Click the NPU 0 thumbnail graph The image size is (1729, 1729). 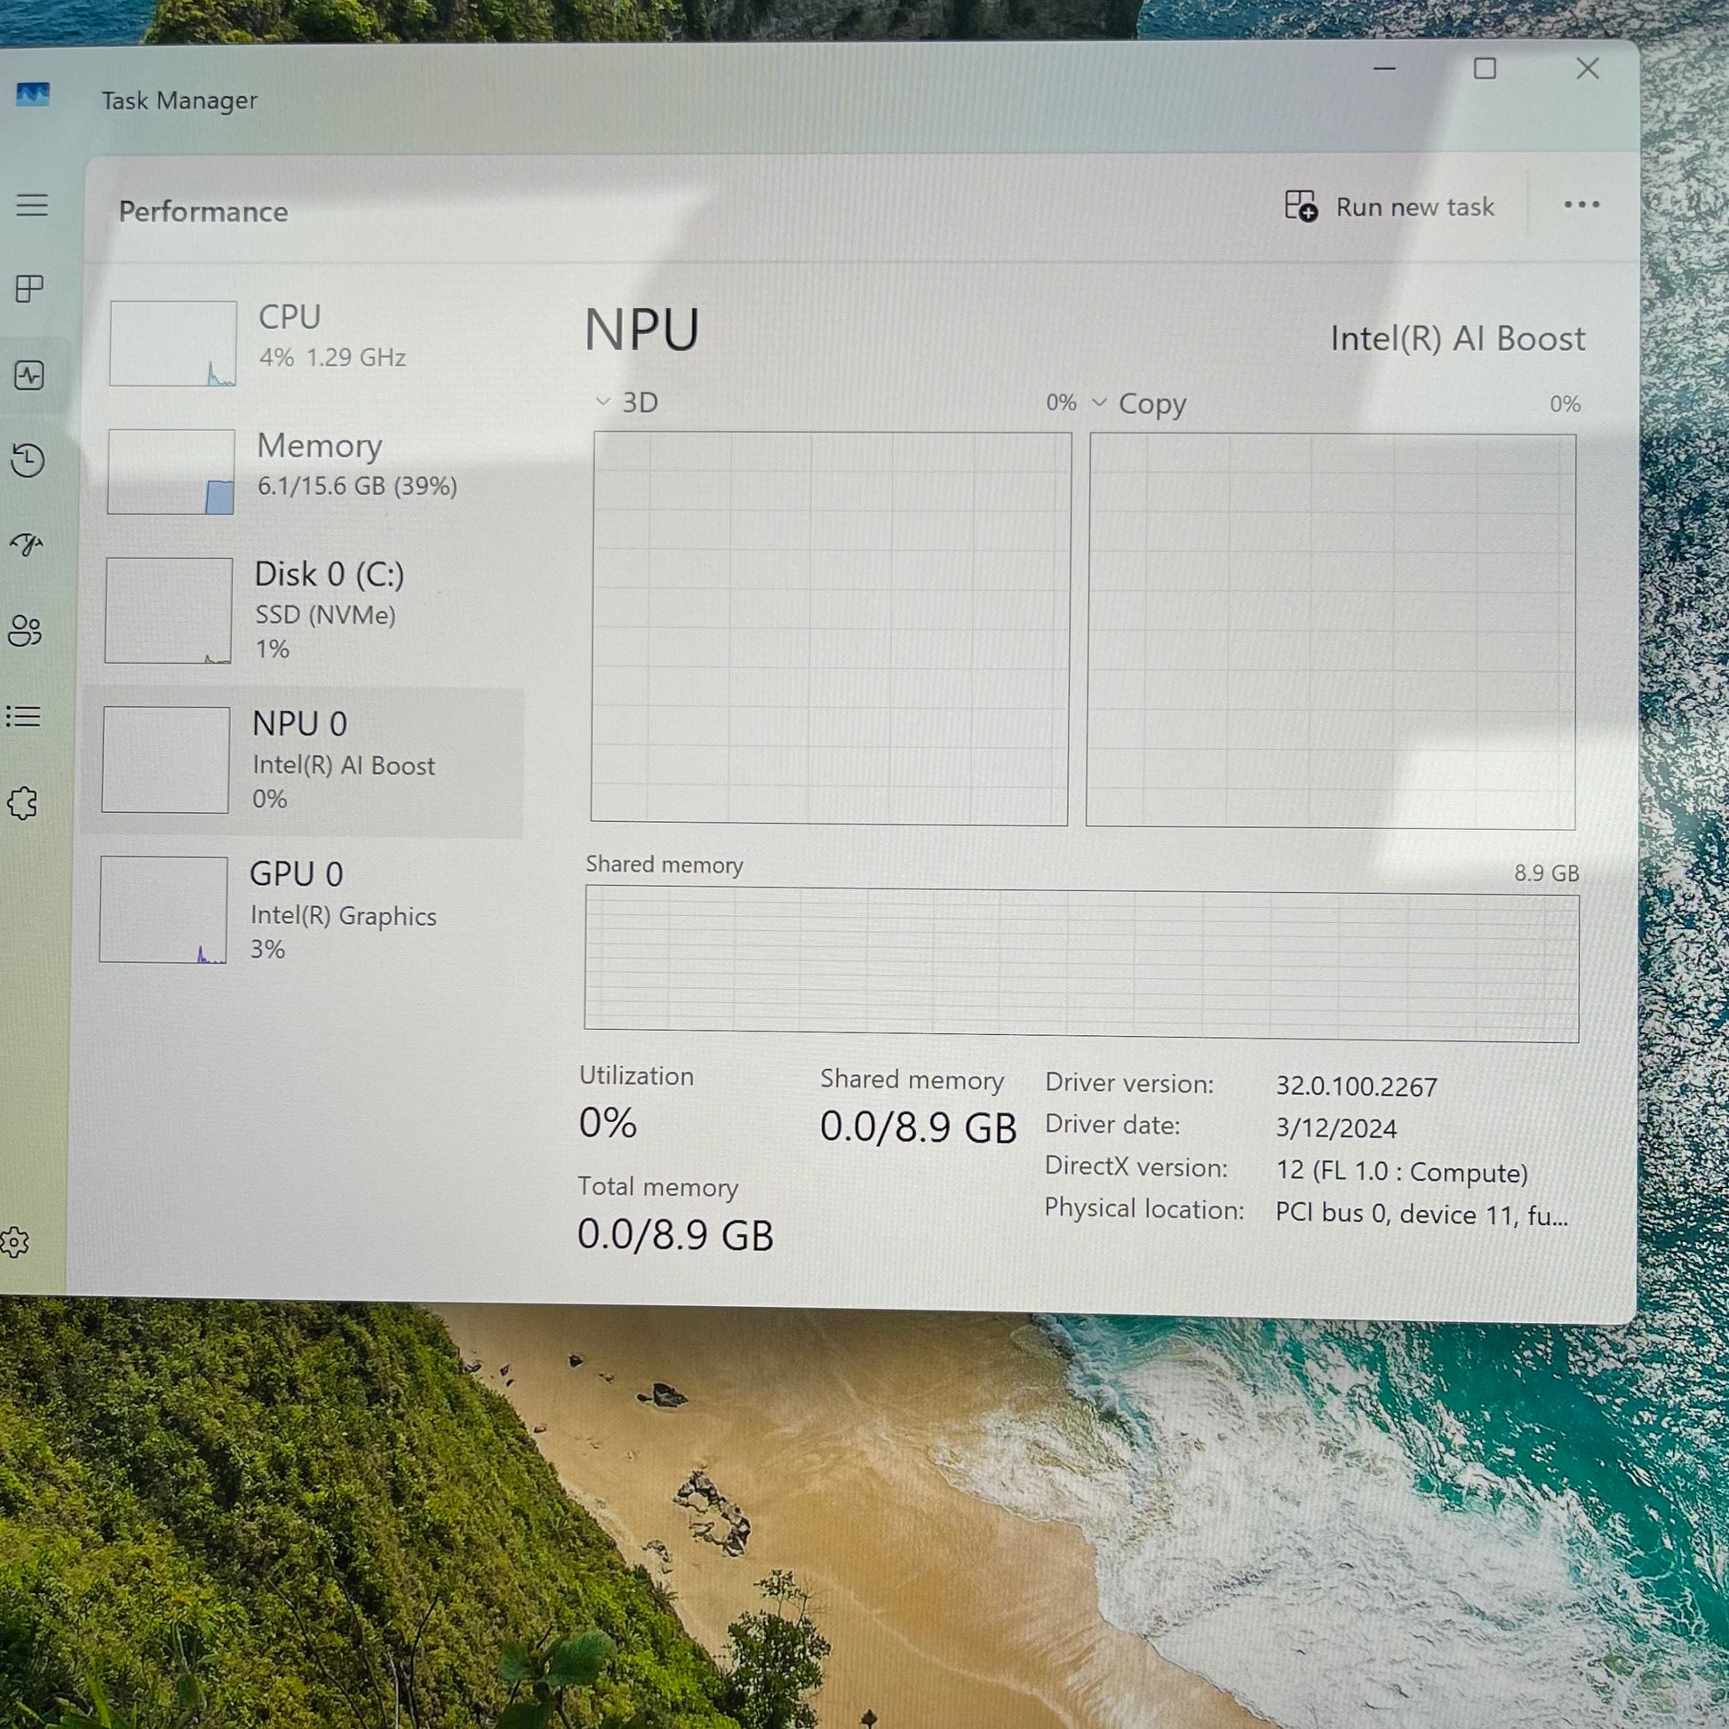[165, 760]
